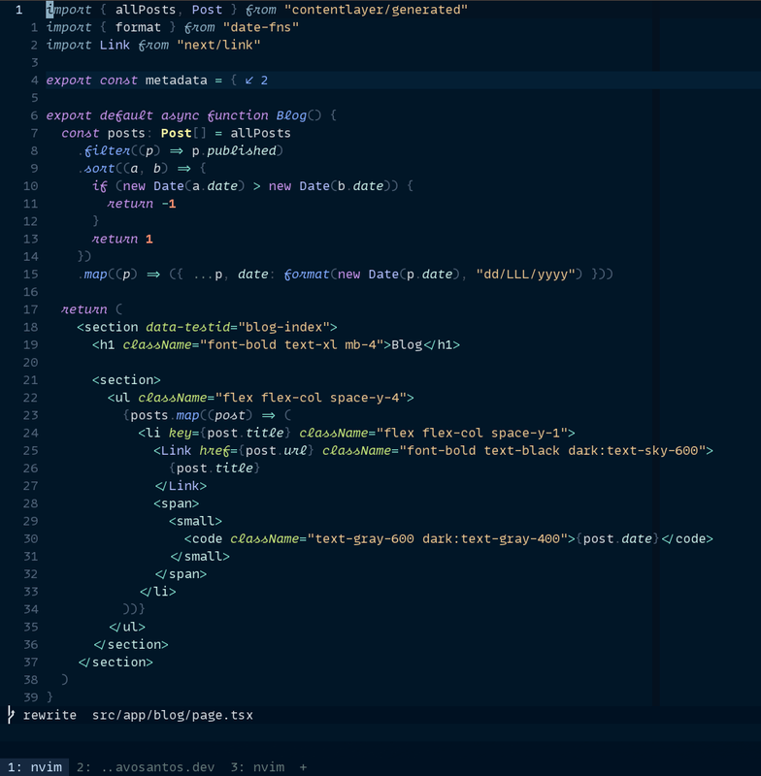Click function name Blog
761x776 pixels.
coord(291,115)
